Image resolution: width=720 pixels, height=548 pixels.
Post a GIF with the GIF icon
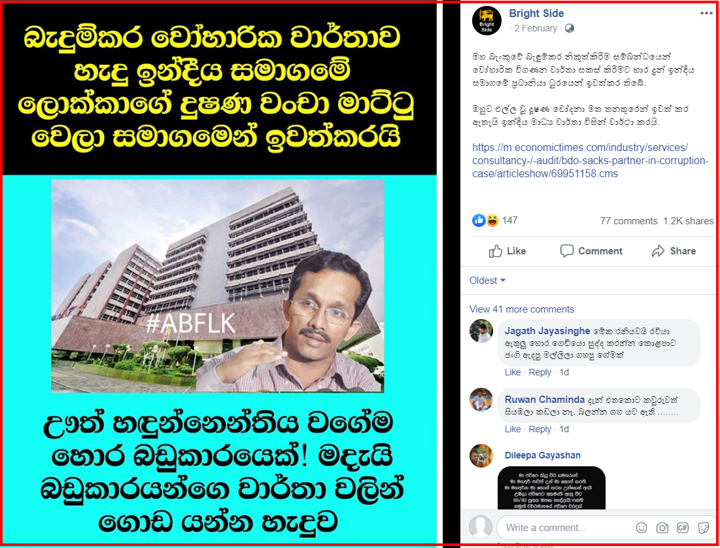(x=683, y=528)
